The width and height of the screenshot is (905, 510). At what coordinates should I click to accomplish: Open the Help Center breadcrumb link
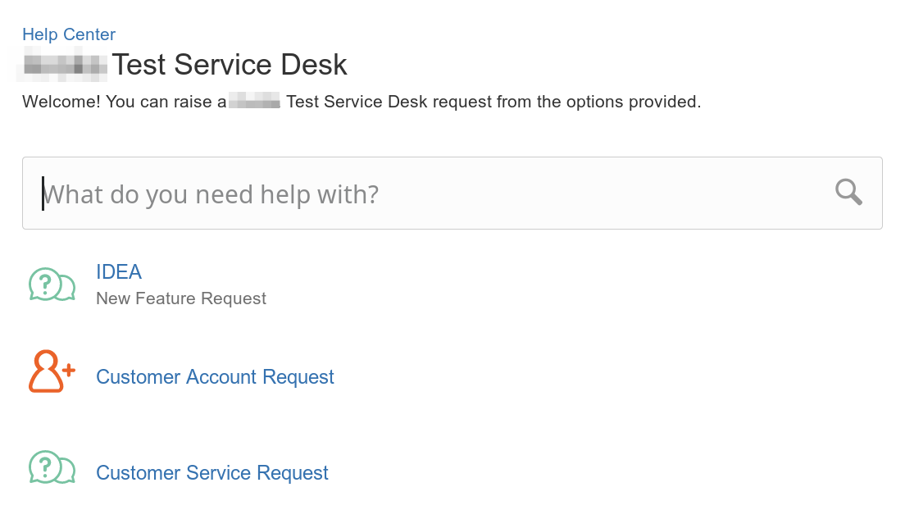[x=69, y=34]
